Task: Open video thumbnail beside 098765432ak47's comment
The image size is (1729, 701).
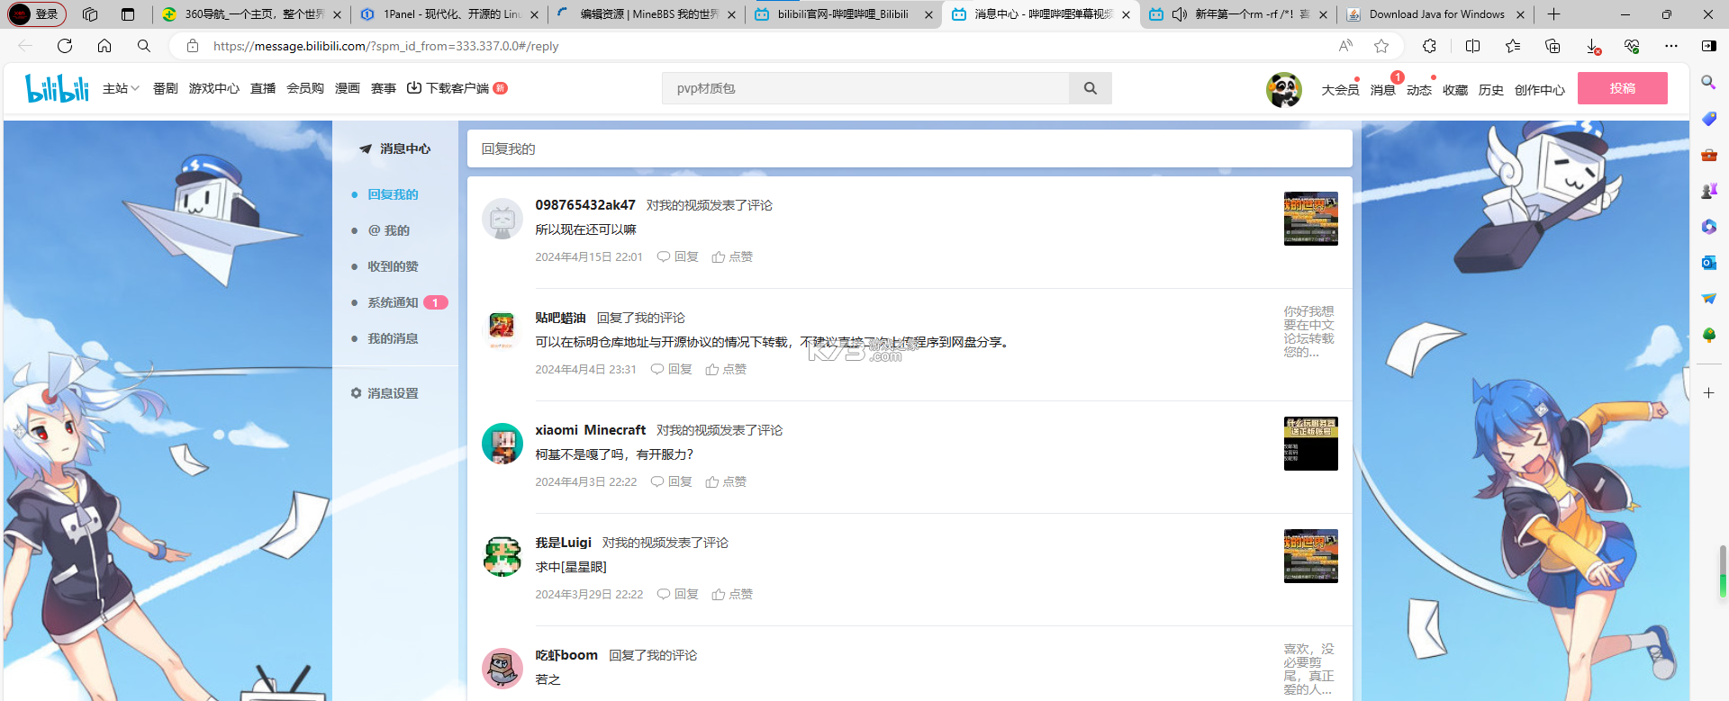Action: coord(1310,219)
